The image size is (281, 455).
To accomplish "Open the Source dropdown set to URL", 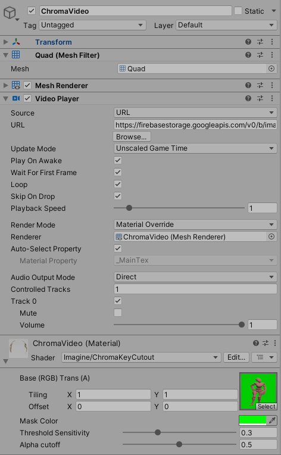I will 195,113.
